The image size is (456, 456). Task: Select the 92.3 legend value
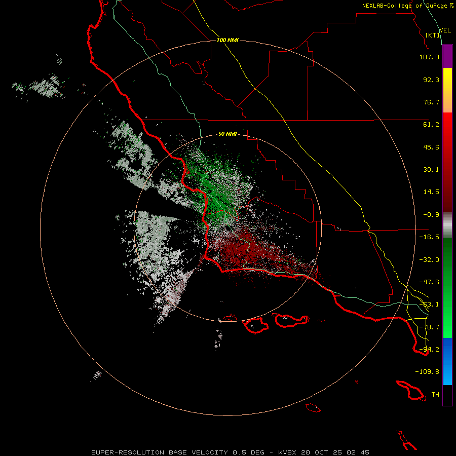tap(431, 80)
